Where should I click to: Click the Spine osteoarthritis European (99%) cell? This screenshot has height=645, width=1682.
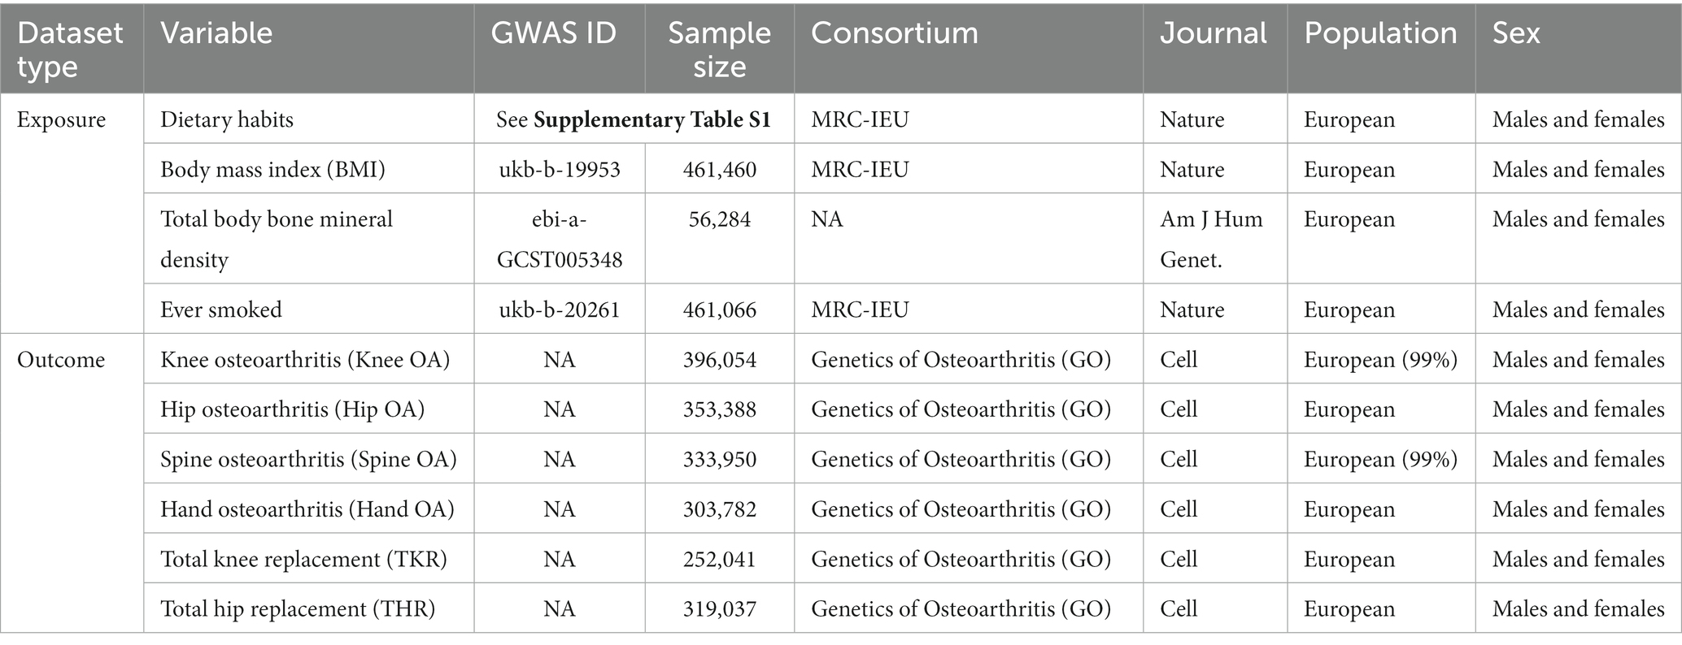(x=1381, y=459)
